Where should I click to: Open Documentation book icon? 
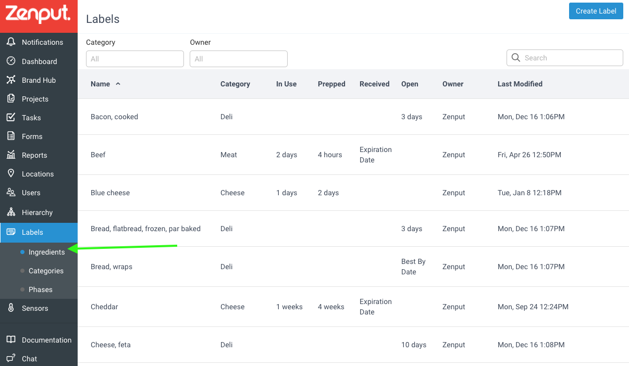tap(11, 339)
